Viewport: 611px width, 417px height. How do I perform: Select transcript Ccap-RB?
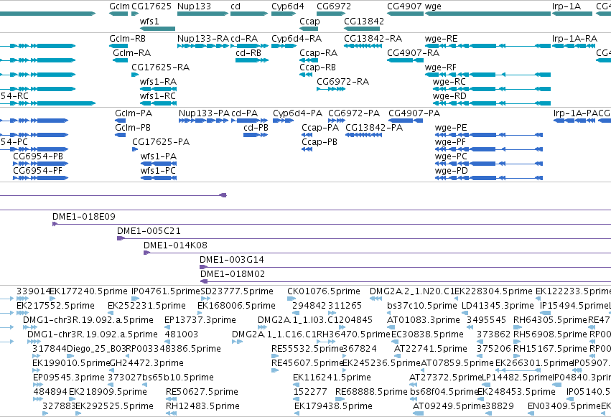306,75
